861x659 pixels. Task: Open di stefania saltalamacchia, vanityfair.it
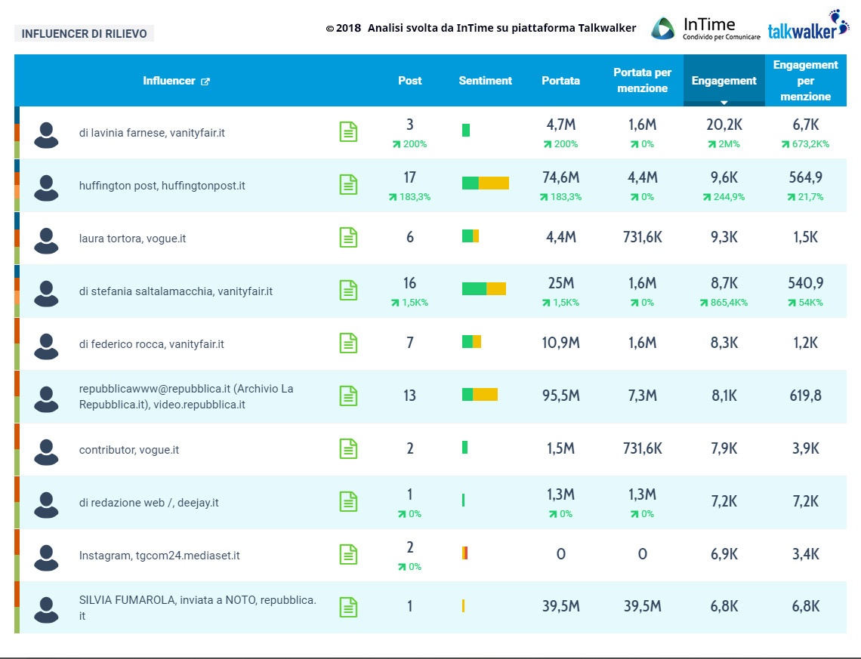176,291
